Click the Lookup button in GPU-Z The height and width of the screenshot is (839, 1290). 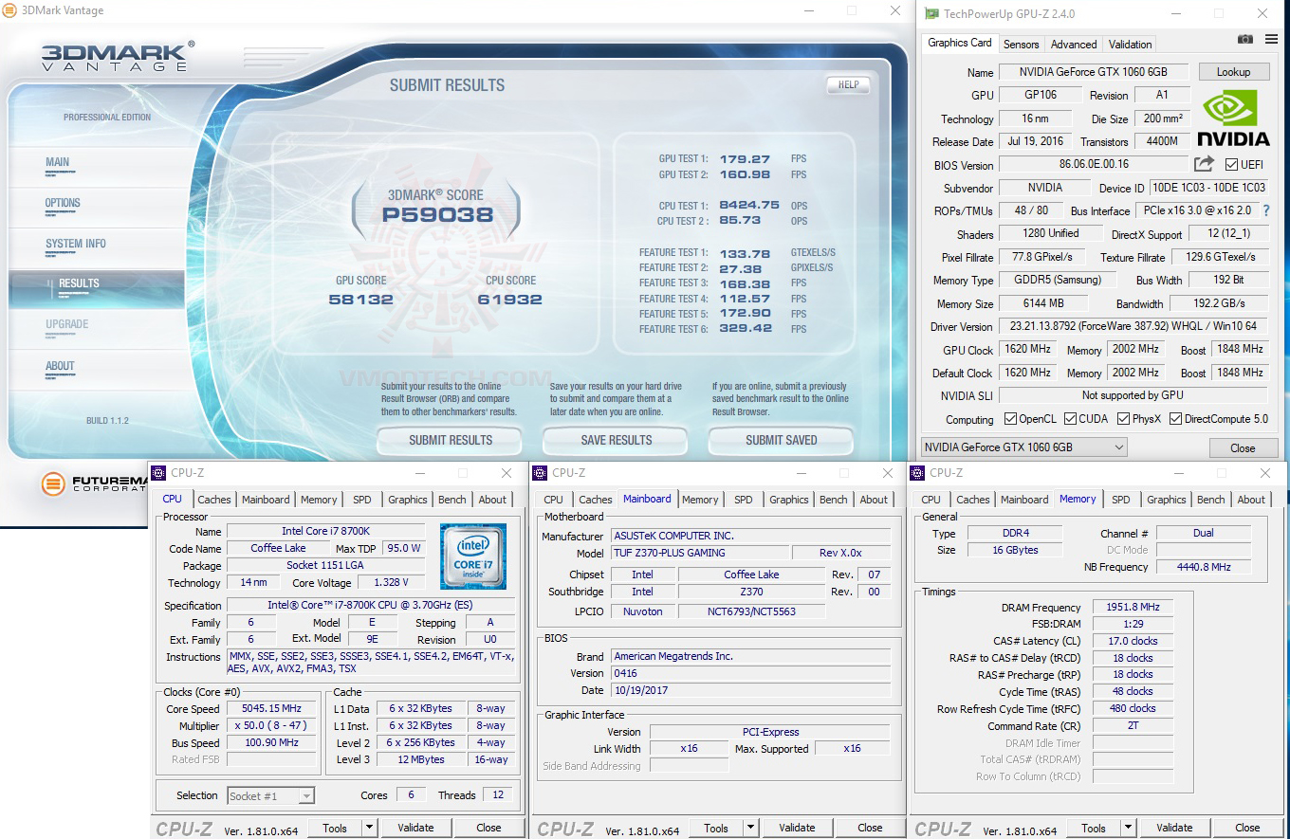pos(1234,72)
